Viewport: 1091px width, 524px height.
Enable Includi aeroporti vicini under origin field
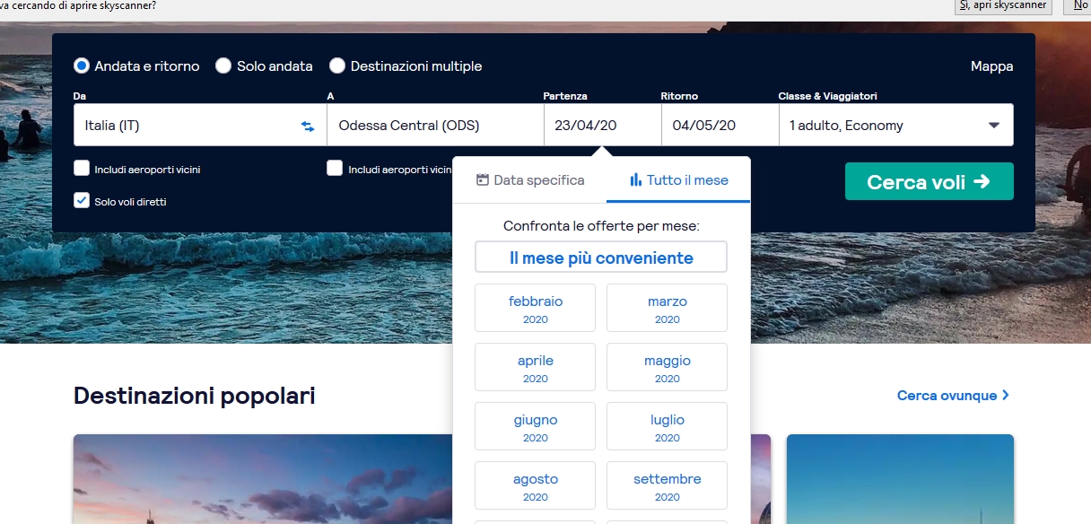click(x=82, y=169)
